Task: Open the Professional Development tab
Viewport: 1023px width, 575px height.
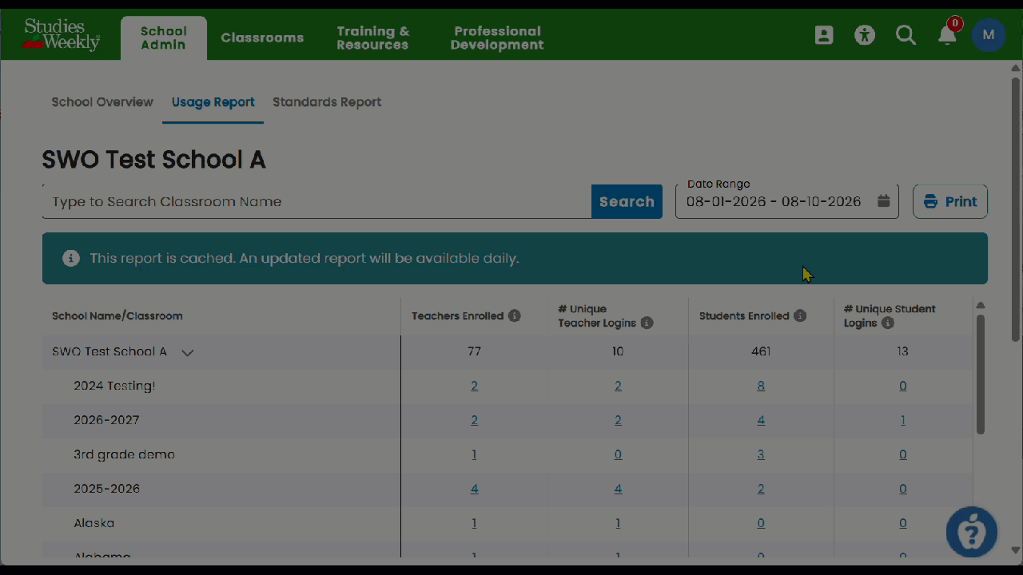Action: (x=497, y=38)
